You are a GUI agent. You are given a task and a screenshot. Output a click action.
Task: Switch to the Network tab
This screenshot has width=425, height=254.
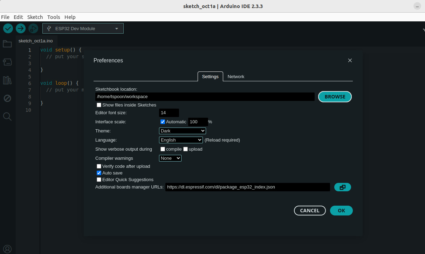236,76
